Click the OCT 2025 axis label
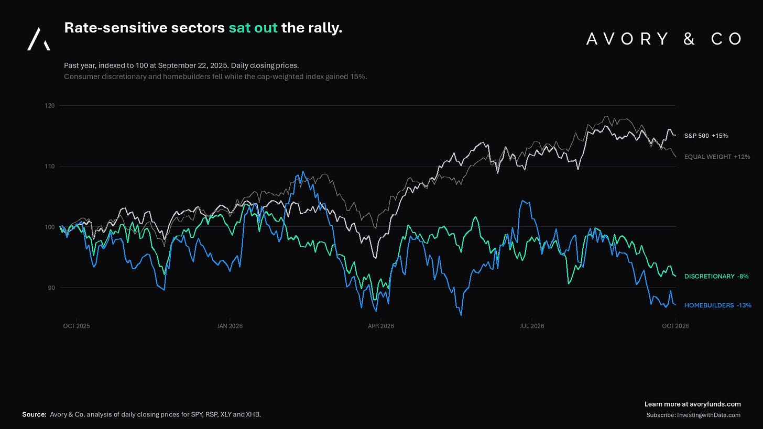 click(x=76, y=326)
